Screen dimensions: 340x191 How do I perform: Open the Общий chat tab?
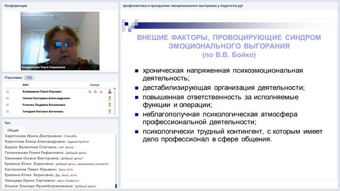tap(13, 131)
